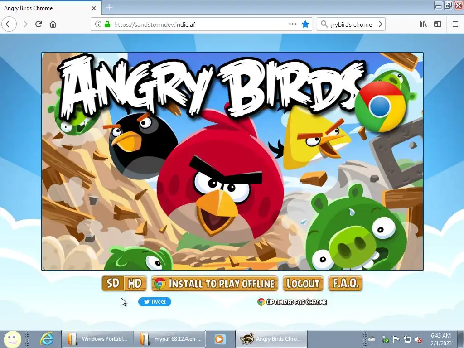
Task: Show the sidebar panel
Action: pyautogui.click(x=438, y=24)
